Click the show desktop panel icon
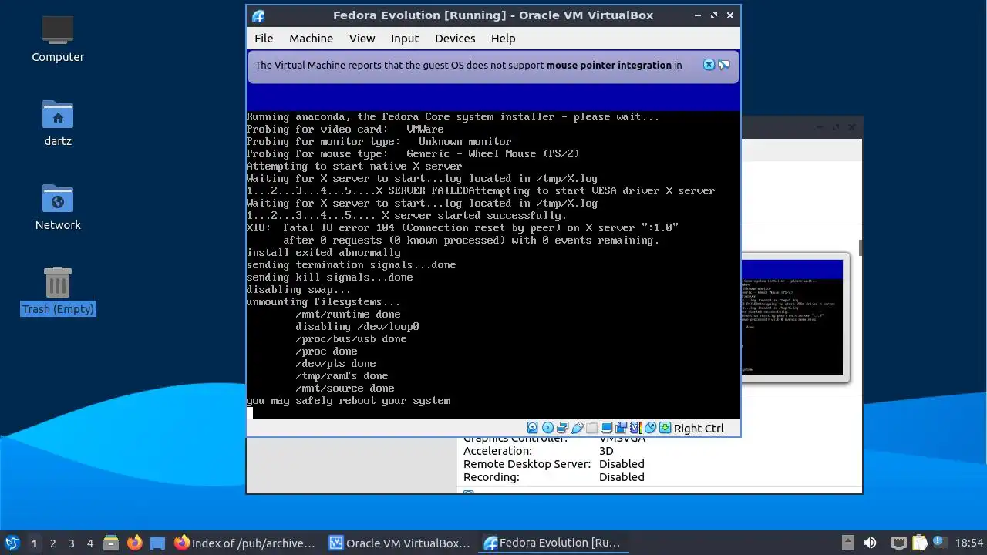 pos(157,543)
